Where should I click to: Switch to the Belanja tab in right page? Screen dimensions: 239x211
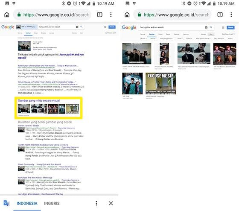(x=177, y=34)
